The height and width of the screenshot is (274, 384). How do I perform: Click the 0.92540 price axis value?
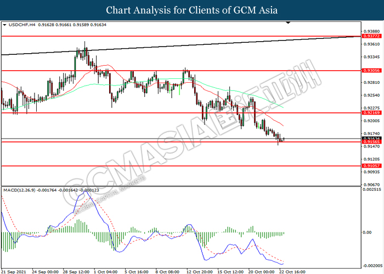tap(371, 95)
